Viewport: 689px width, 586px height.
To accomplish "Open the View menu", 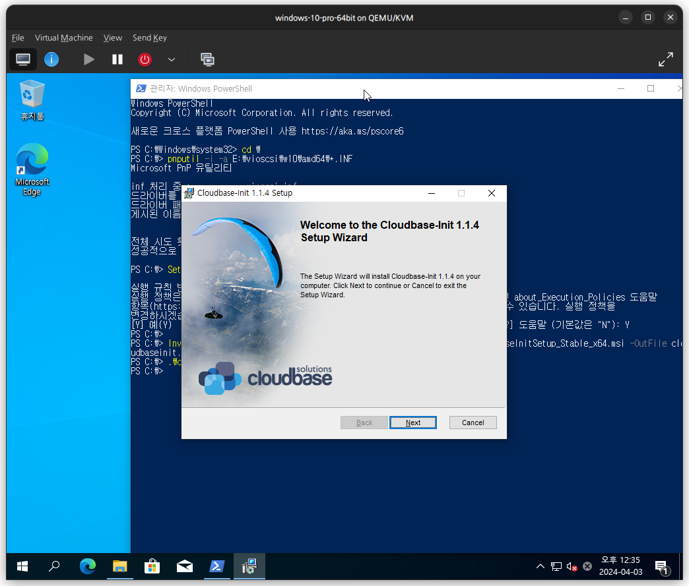I will coord(112,38).
